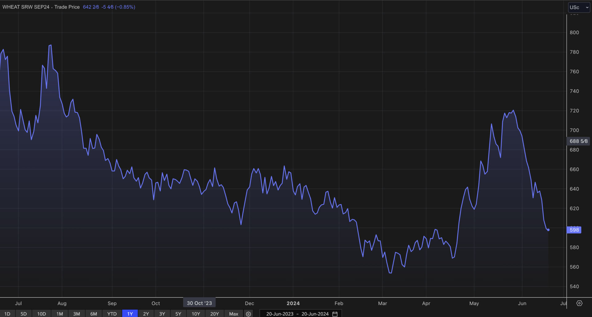Click the 20-Jun-2023 start date field
This screenshot has height=317, width=592.
click(x=280, y=314)
